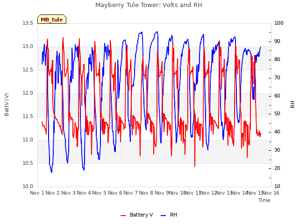Click the RH legend entry text
Screen dimensions: 299x224
173,215
